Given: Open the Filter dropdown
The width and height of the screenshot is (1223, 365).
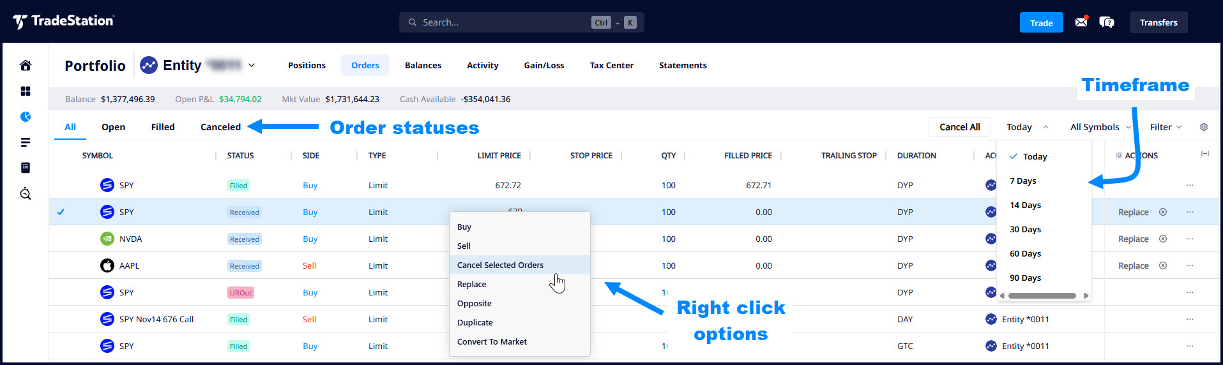Looking at the screenshot, I should coord(1166,127).
